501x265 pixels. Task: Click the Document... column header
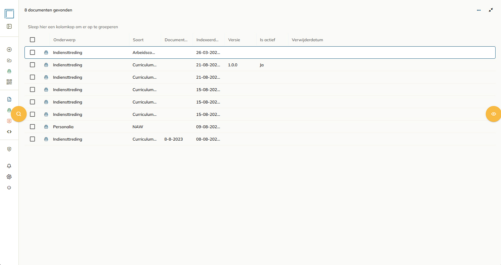(x=176, y=40)
